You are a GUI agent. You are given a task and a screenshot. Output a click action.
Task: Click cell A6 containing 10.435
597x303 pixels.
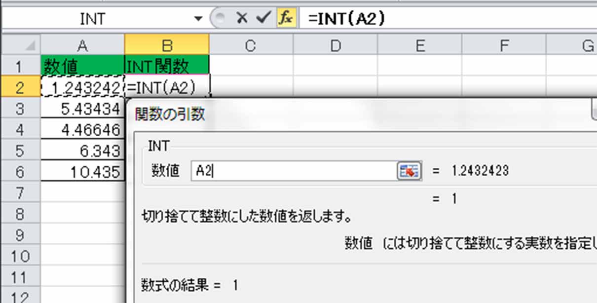(x=82, y=171)
